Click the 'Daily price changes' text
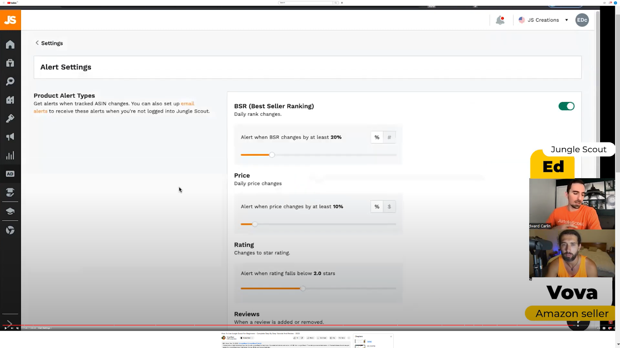The image size is (620, 348). (258, 184)
